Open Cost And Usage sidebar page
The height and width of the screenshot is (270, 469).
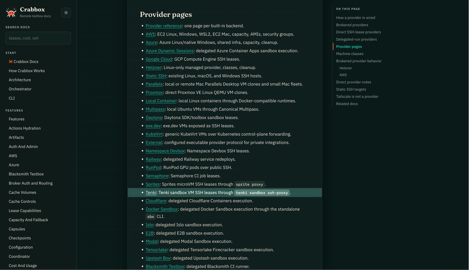(x=23, y=266)
